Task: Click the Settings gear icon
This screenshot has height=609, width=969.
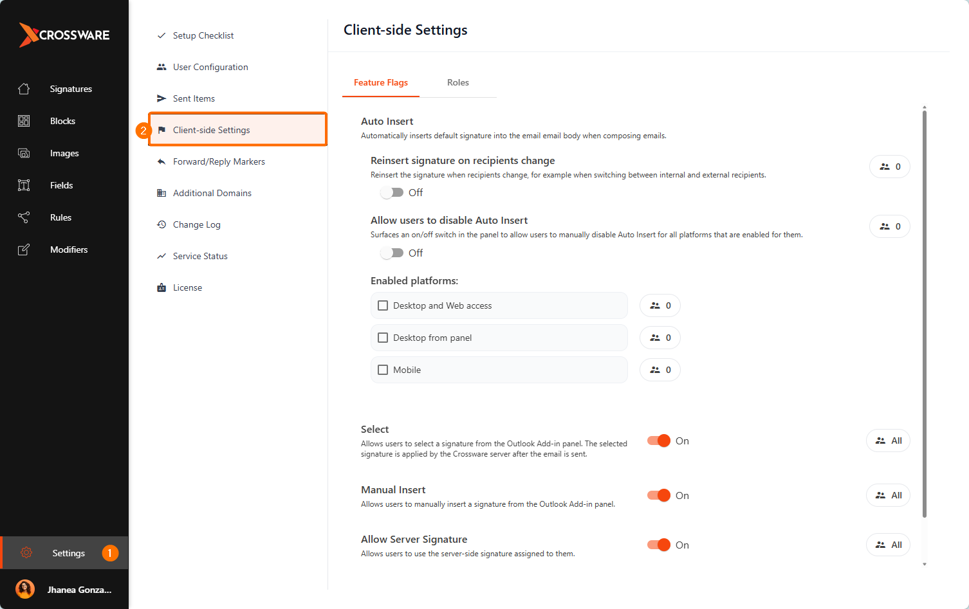Action: pos(26,553)
